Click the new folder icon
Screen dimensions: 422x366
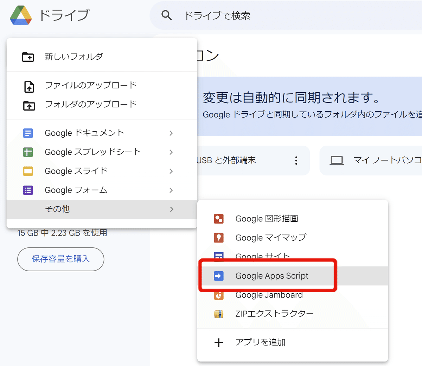click(x=28, y=57)
